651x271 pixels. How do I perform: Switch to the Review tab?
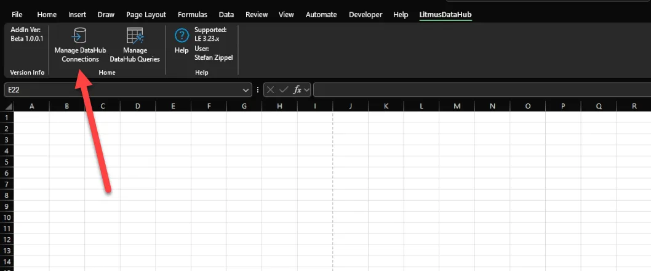(257, 15)
